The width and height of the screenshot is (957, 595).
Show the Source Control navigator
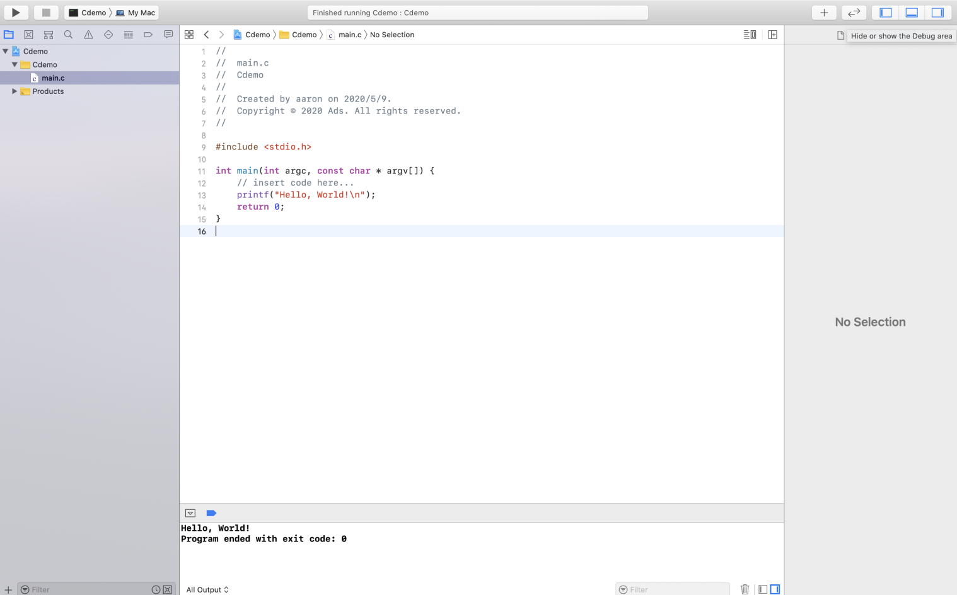pyautogui.click(x=28, y=35)
